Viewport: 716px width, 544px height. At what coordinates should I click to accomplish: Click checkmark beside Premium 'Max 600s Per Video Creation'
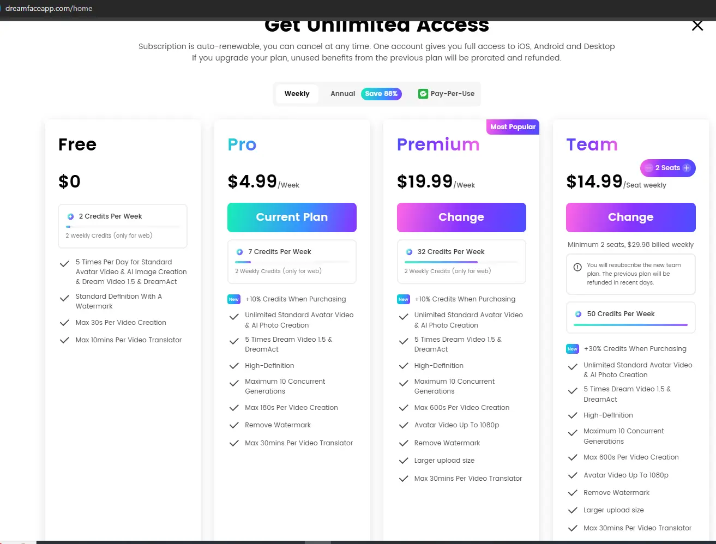[404, 408]
